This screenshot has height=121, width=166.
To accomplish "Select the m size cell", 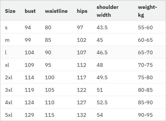I will 7,40.
